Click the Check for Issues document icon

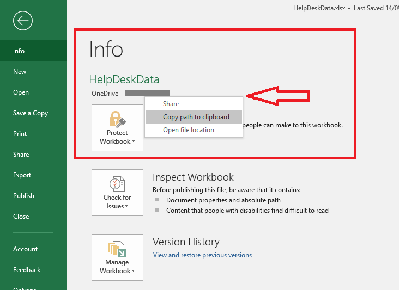[117, 183]
